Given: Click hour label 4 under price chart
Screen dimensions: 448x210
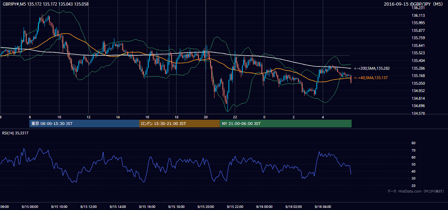Looking at the screenshot, I should (323, 117).
